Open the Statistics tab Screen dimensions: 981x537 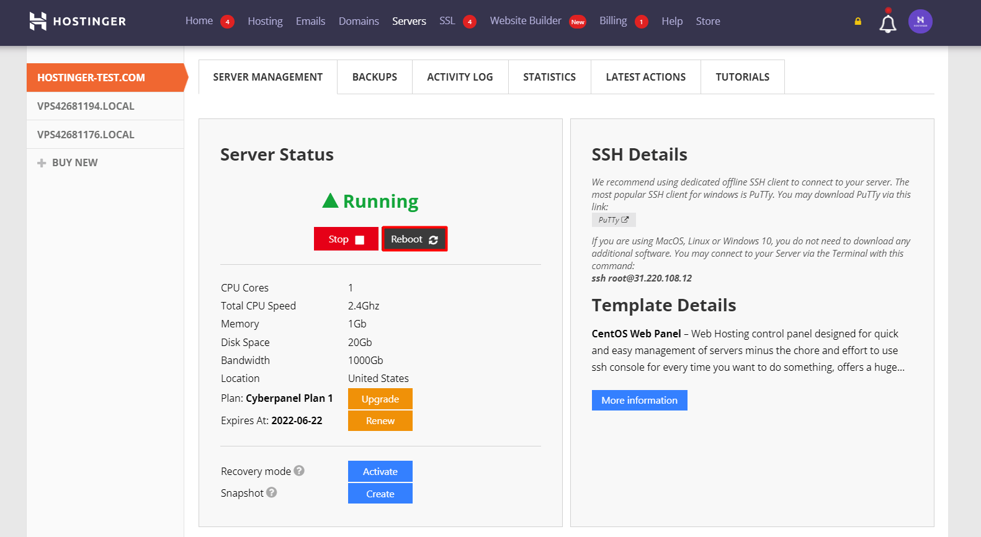pos(549,77)
